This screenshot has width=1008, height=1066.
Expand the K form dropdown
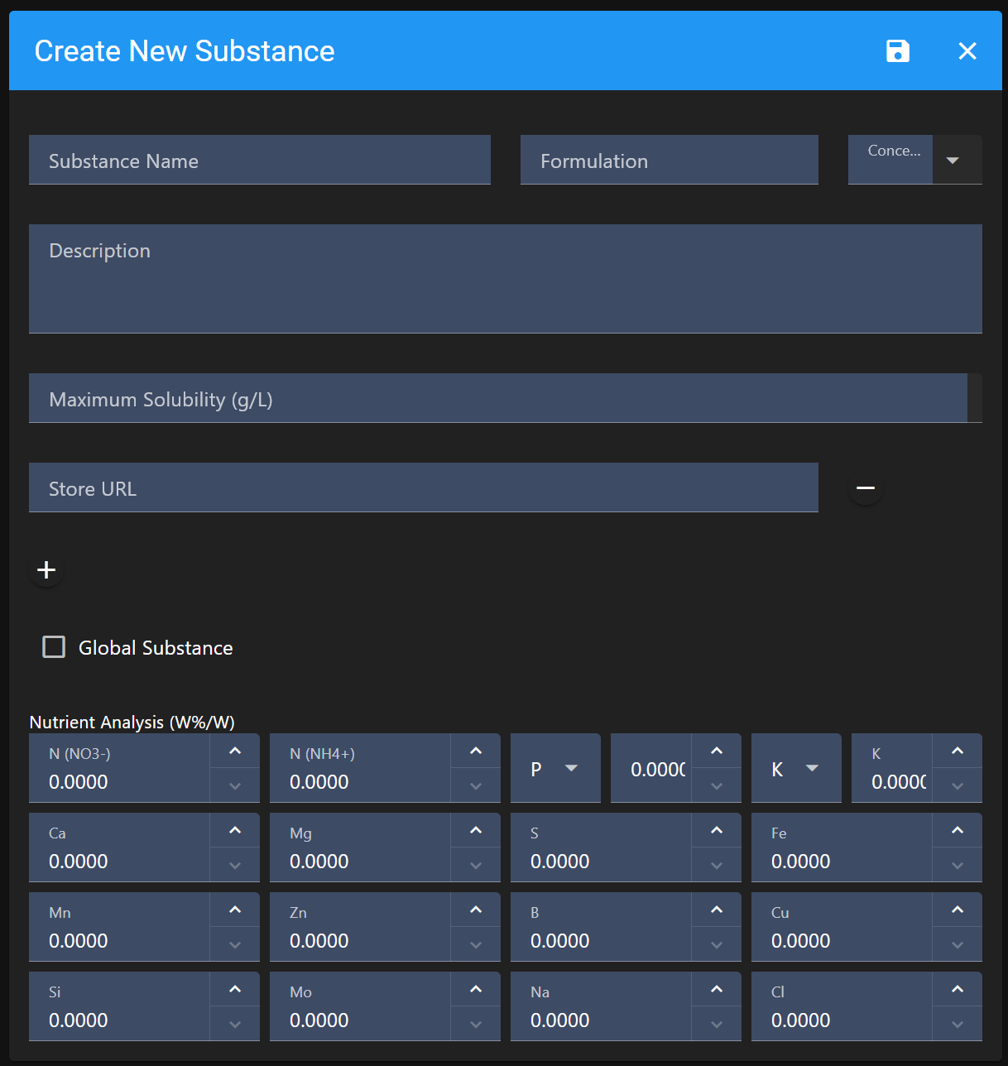(796, 769)
